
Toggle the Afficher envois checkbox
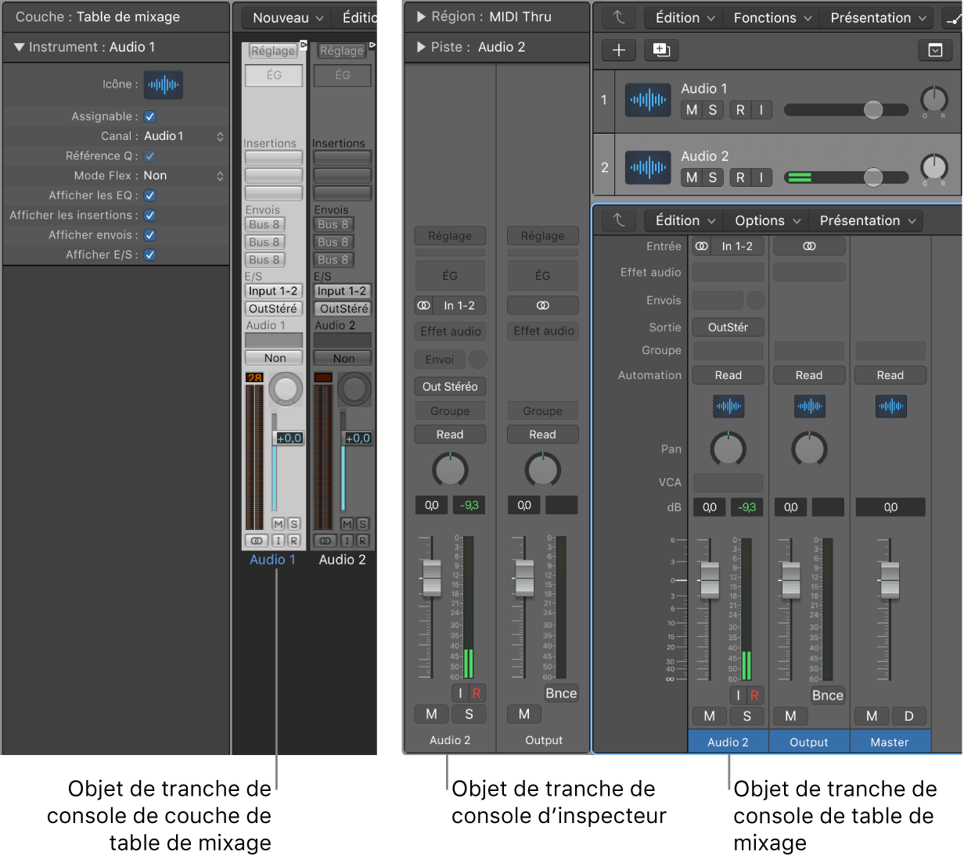(150, 235)
